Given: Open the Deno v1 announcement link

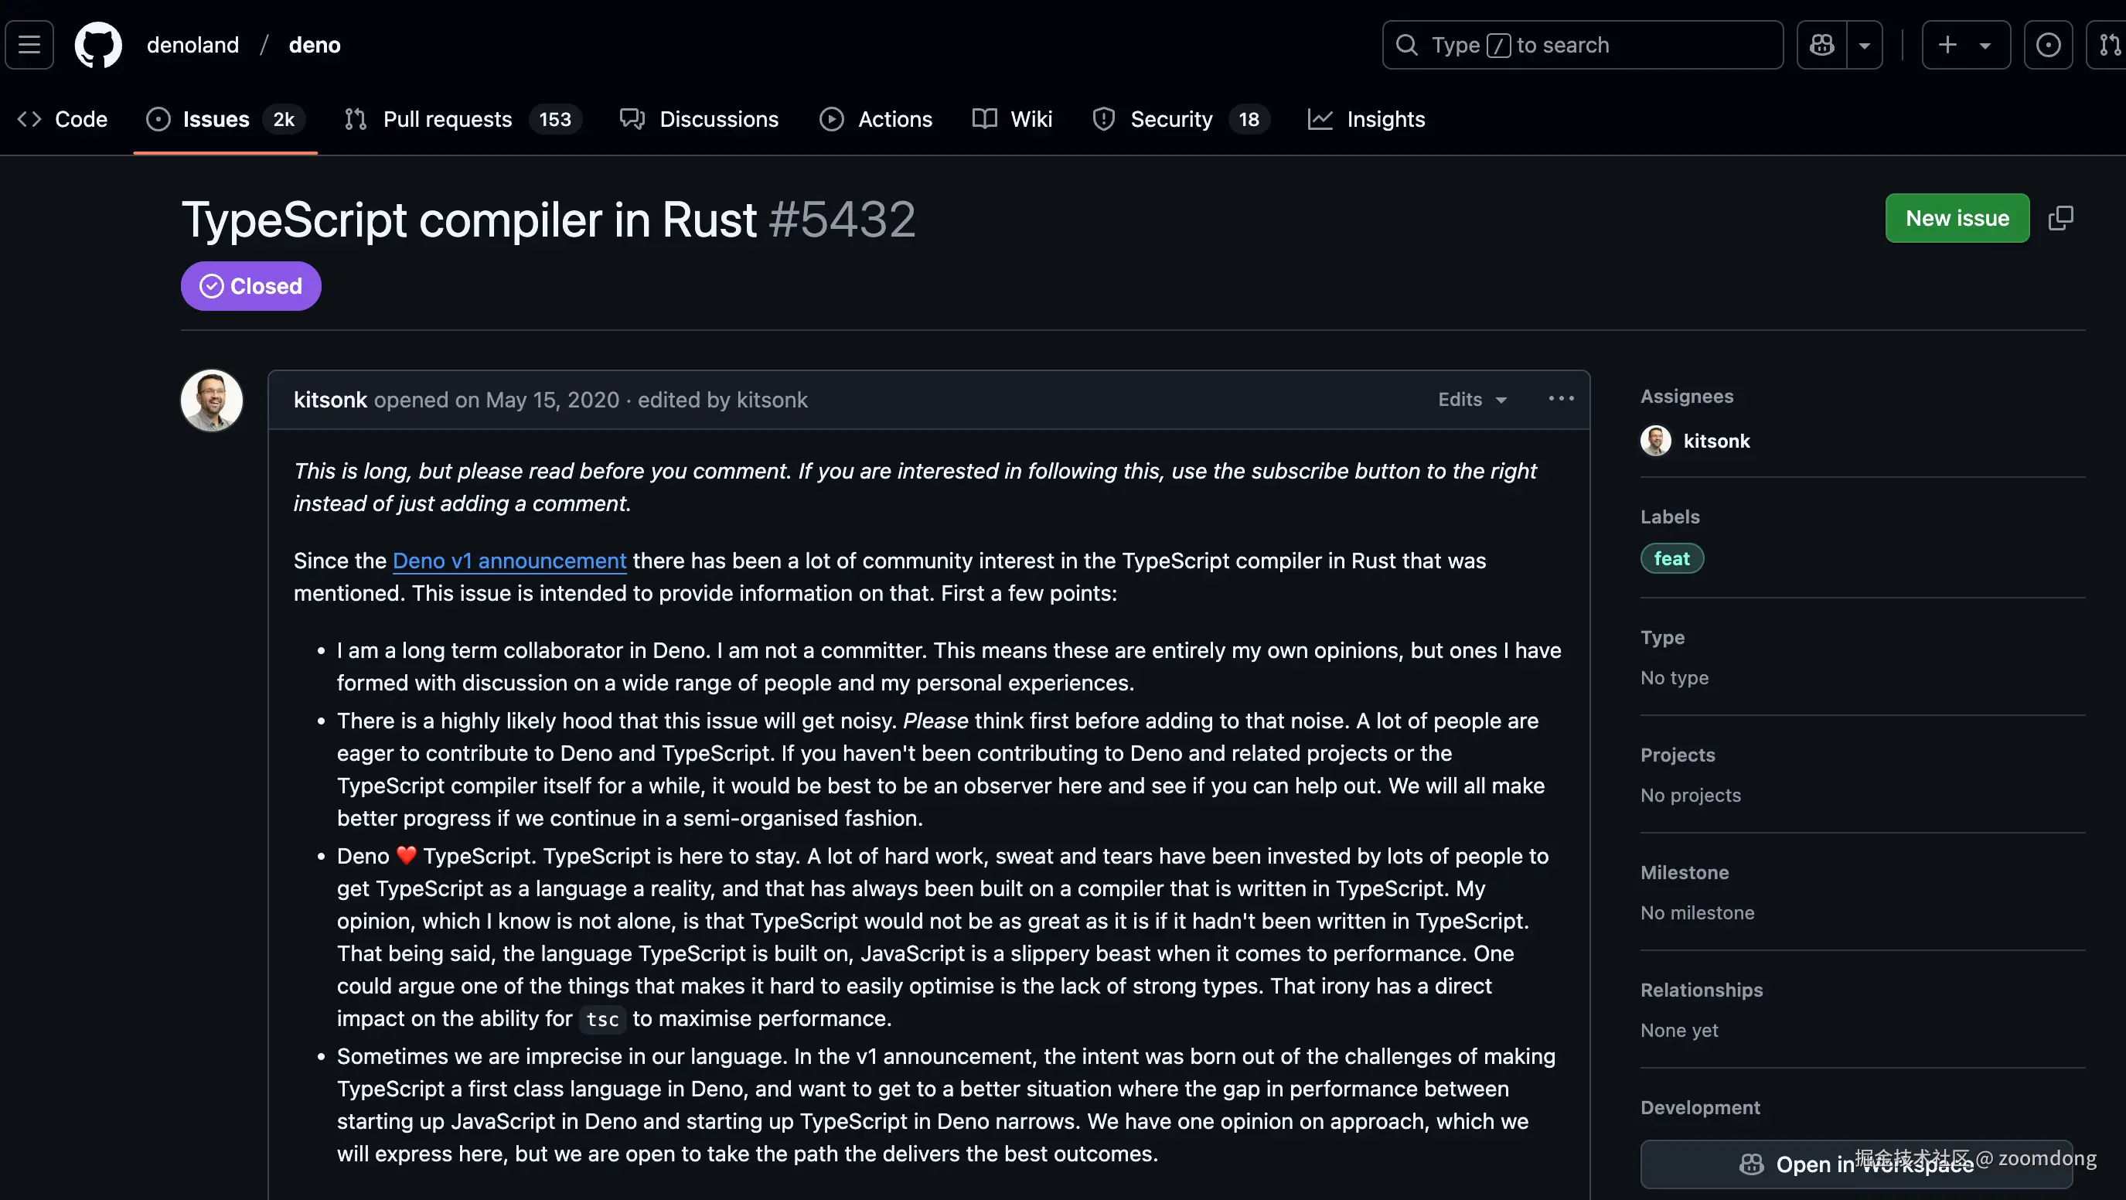Looking at the screenshot, I should tap(509, 561).
